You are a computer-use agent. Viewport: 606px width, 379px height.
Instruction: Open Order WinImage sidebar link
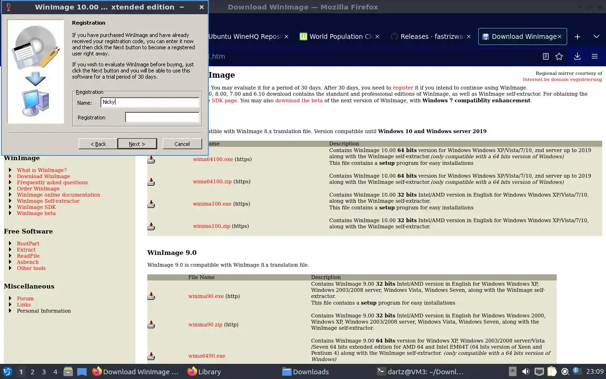pyautogui.click(x=38, y=189)
